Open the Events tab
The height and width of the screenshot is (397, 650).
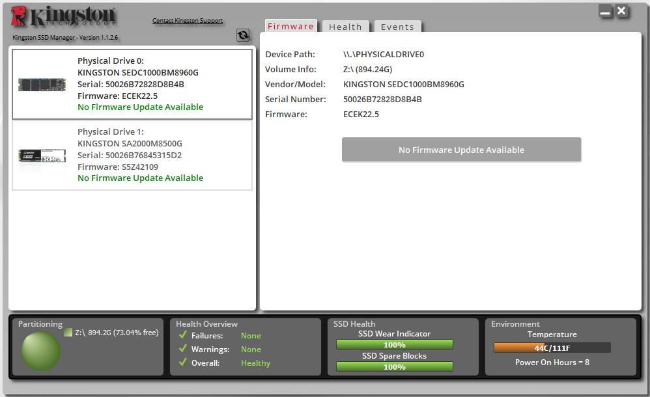coord(397,27)
